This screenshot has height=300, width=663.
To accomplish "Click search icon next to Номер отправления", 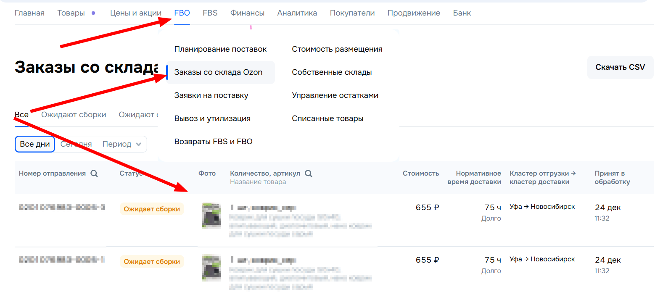I will (94, 174).
